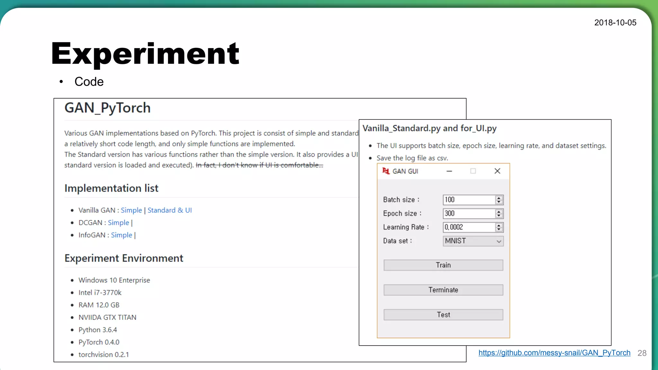Decrease Epoch size with down arrow
This screenshot has height=370, width=658.
tap(499, 216)
